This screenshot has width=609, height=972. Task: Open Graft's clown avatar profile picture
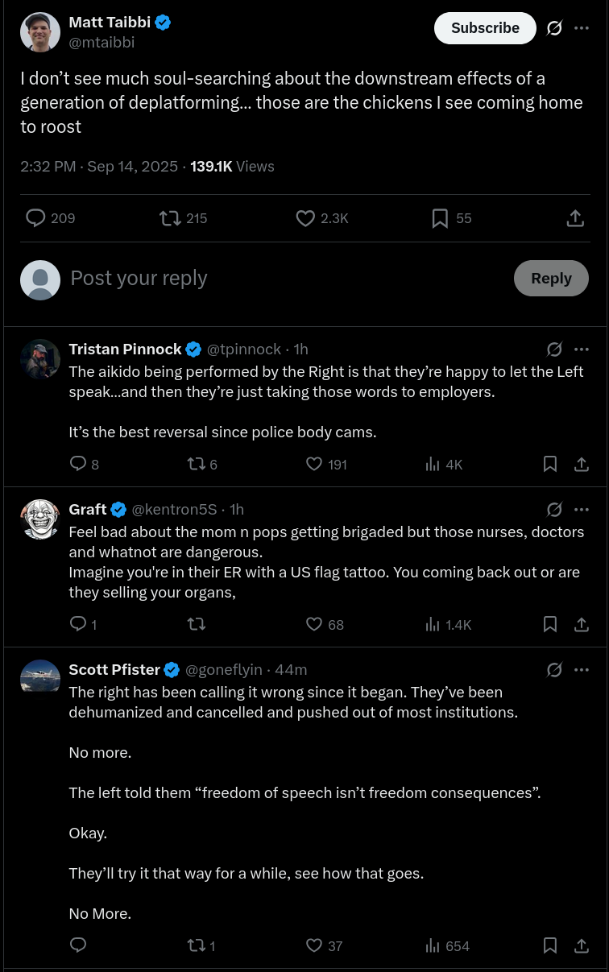coord(40,519)
